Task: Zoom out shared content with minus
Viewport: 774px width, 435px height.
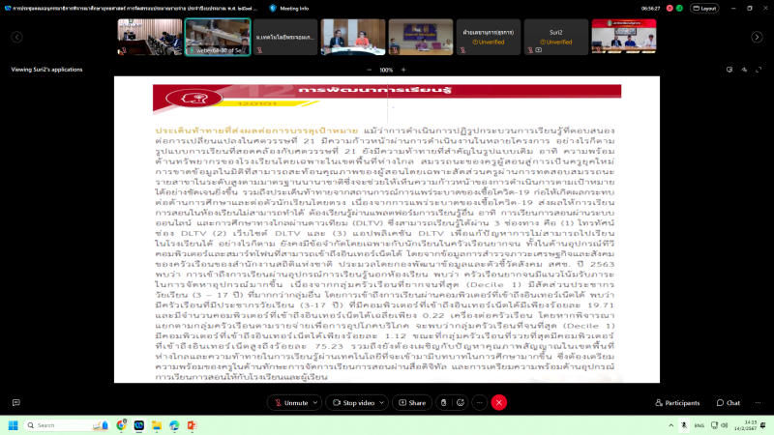Action: pos(364,70)
